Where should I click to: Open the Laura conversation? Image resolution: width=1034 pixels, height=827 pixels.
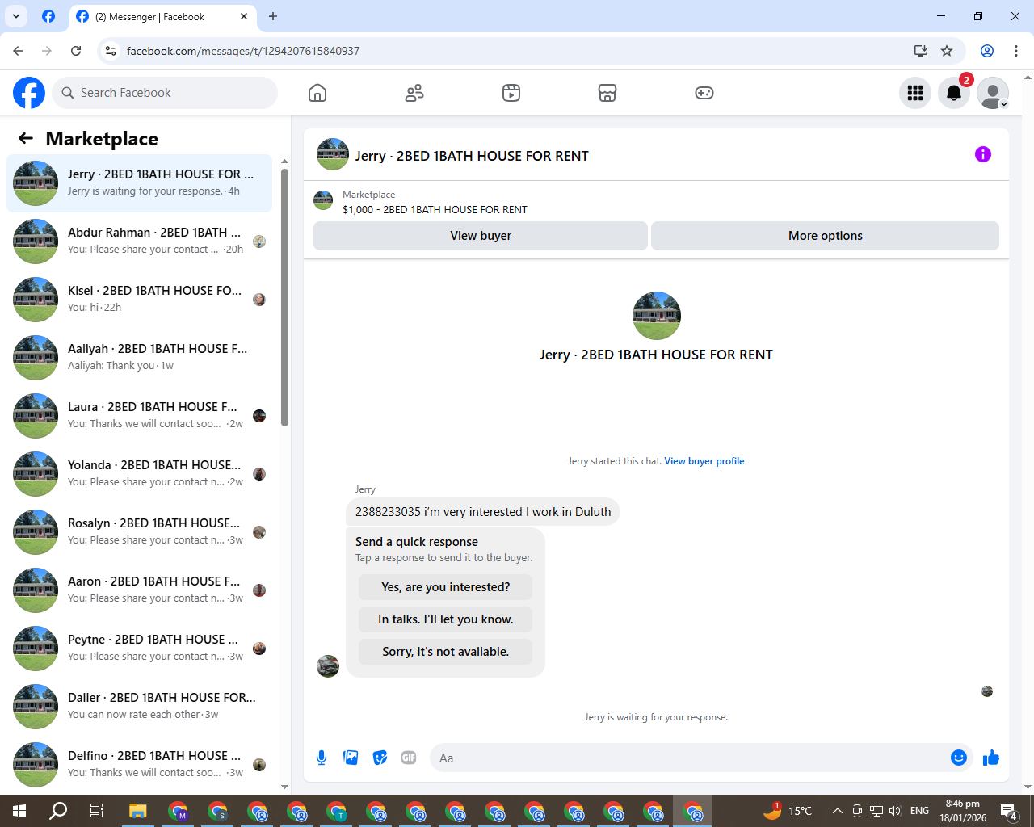pos(139,416)
